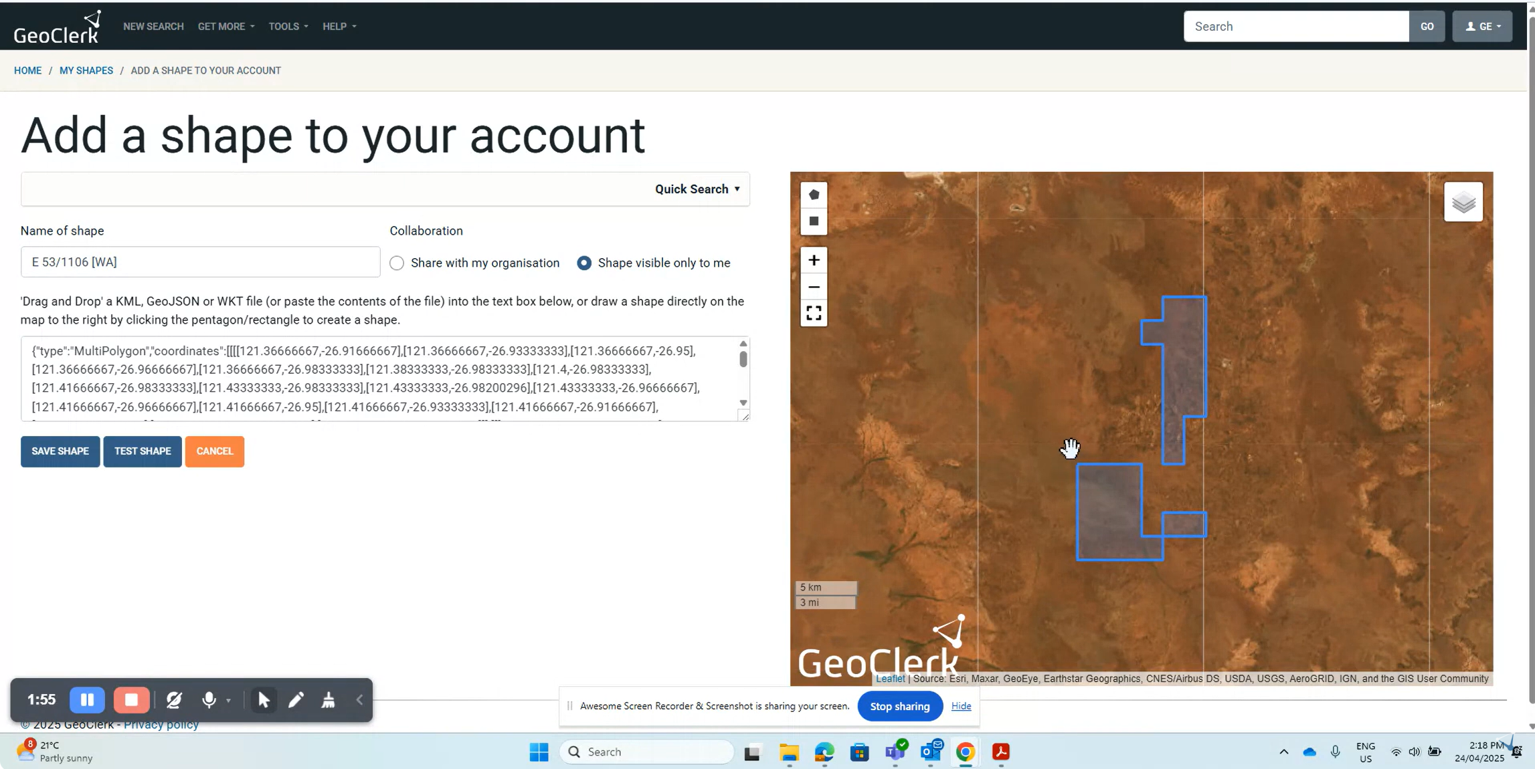Zoom in on the map
The height and width of the screenshot is (769, 1535).
[814, 260]
